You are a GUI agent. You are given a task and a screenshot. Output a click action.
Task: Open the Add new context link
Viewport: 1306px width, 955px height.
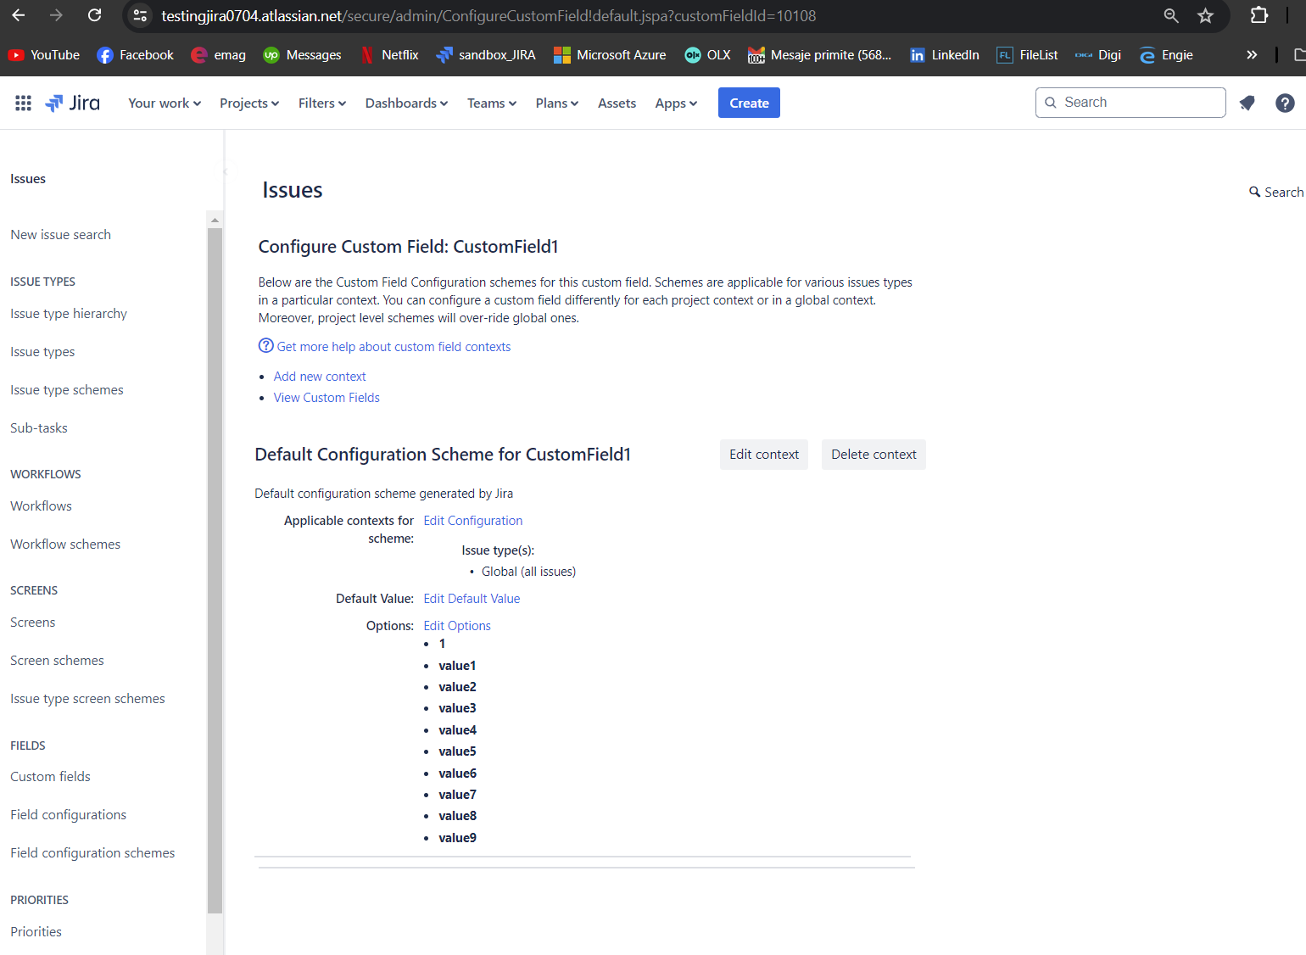coord(320,376)
